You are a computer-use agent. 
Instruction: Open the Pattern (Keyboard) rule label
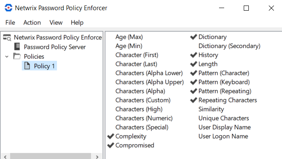pos(224,82)
